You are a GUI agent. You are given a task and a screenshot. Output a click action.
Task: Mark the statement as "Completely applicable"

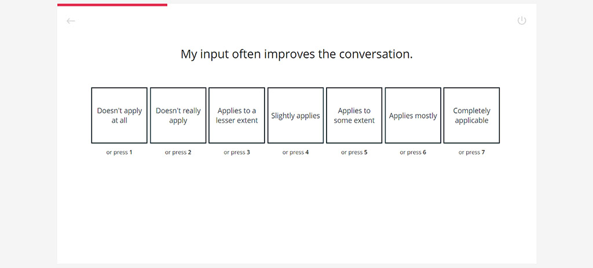[471, 115]
